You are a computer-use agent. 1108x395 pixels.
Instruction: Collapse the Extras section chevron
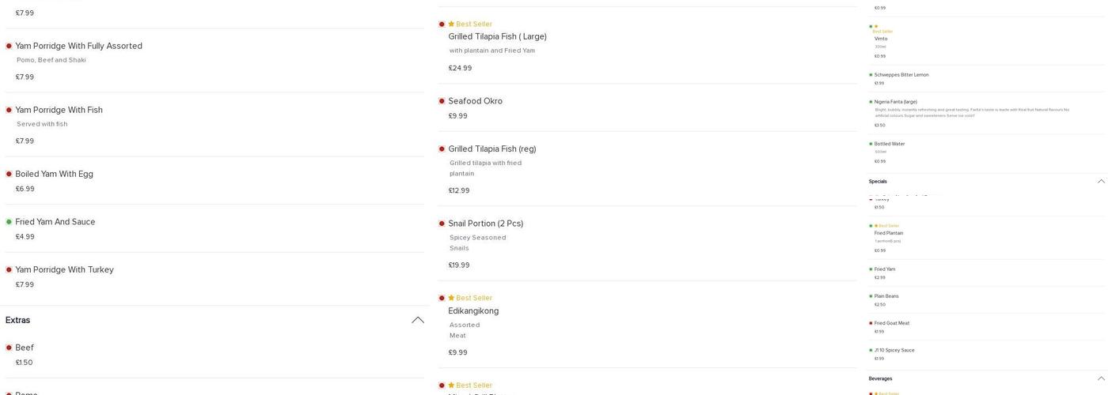pyautogui.click(x=418, y=320)
